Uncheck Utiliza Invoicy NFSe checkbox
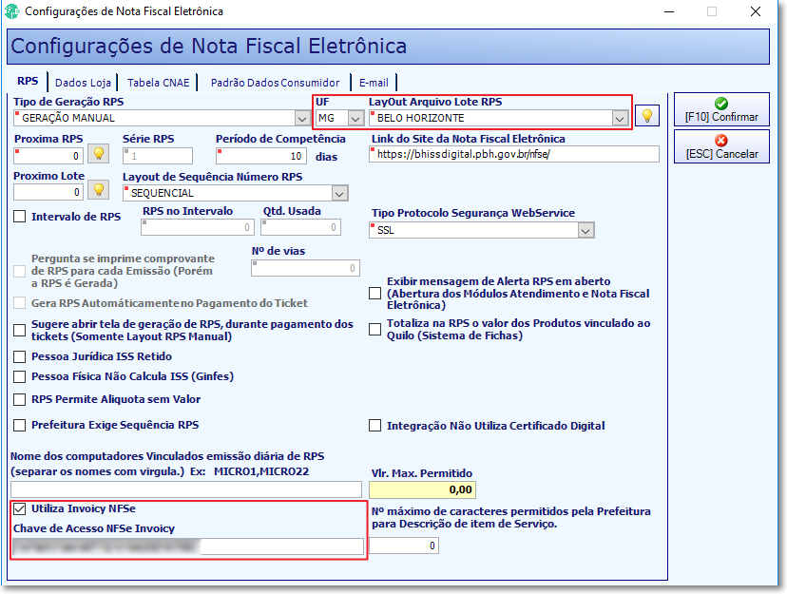Image resolution: width=787 pixels, height=594 pixels. (20, 509)
